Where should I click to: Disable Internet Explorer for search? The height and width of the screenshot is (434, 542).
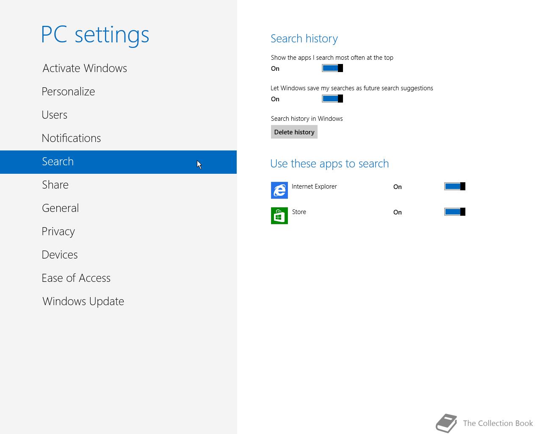point(455,186)
